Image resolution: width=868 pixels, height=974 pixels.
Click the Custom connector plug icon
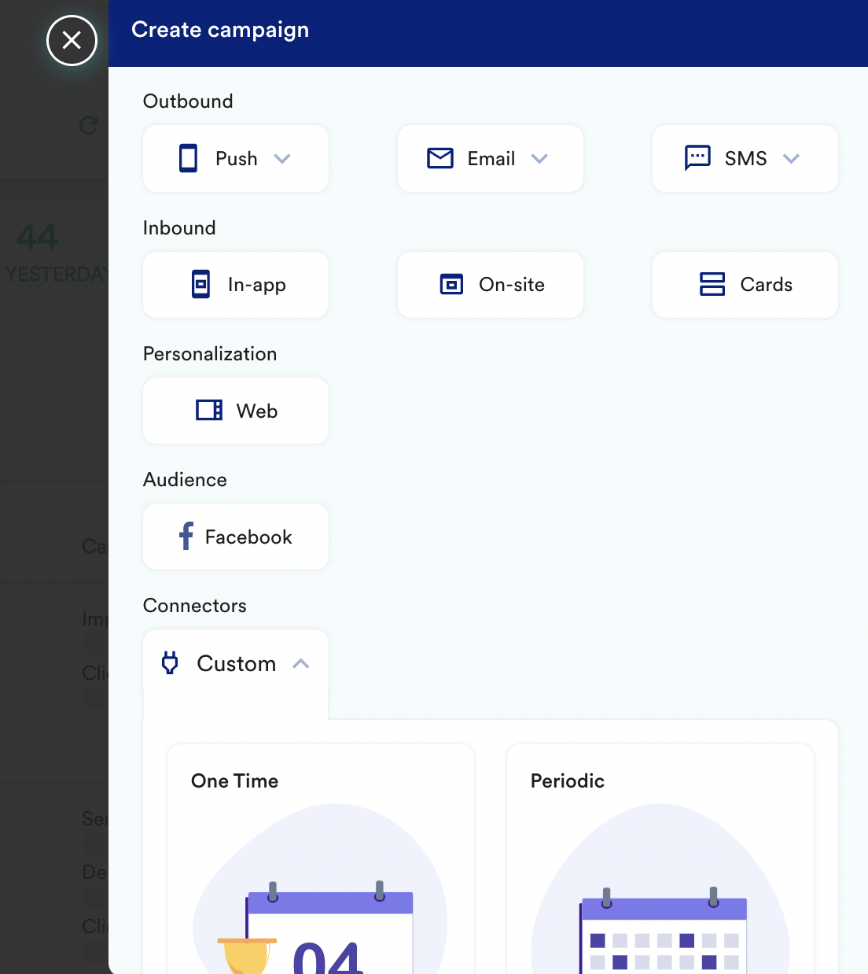(170, 663)
